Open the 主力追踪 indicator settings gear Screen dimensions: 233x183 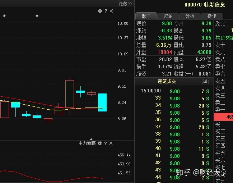(x=100, y=143)
